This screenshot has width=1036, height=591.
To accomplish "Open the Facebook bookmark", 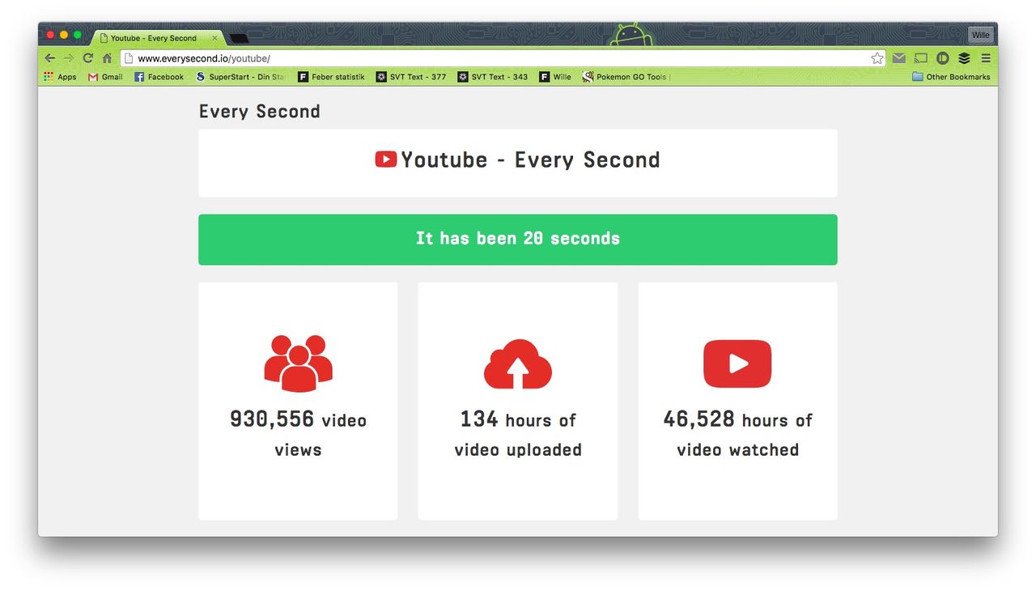I will point(159,77).
